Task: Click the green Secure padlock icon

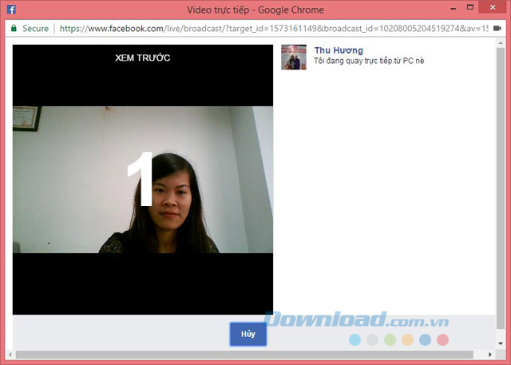Action: pos(14,29)
